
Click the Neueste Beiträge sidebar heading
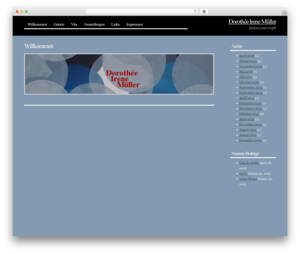pyautogui.click(x=245, y=154)
